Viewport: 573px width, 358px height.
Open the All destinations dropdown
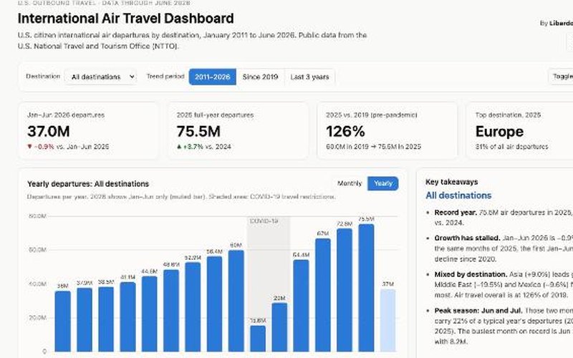tap(100, 77)
